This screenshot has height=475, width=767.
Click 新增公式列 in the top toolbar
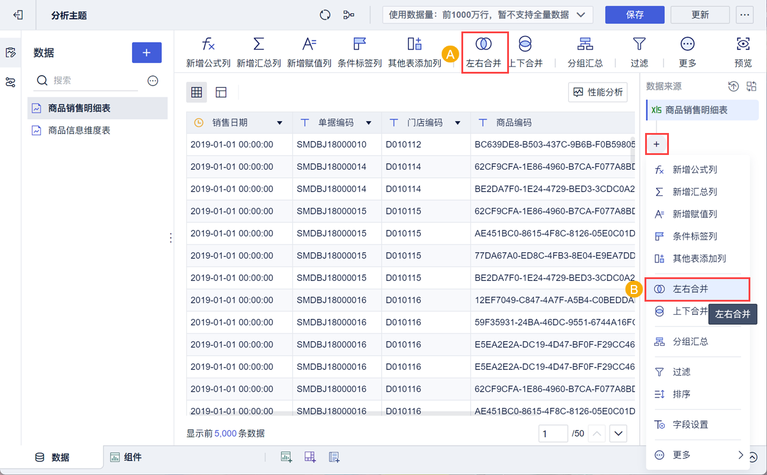208,52
